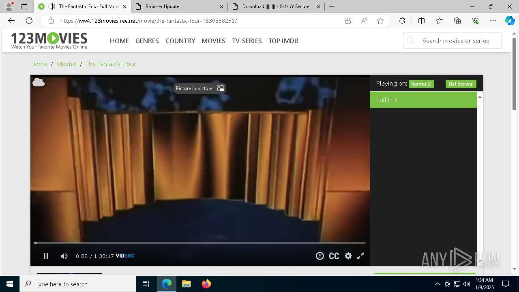Open the app available icon in address bar
Viewport: 519px width, 292px height.
pos(348,21)
